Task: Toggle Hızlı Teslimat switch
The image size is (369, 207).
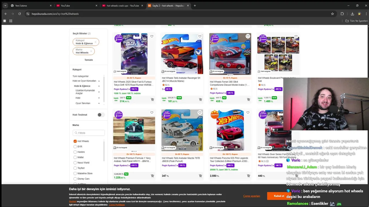Action: click(101, 115)
